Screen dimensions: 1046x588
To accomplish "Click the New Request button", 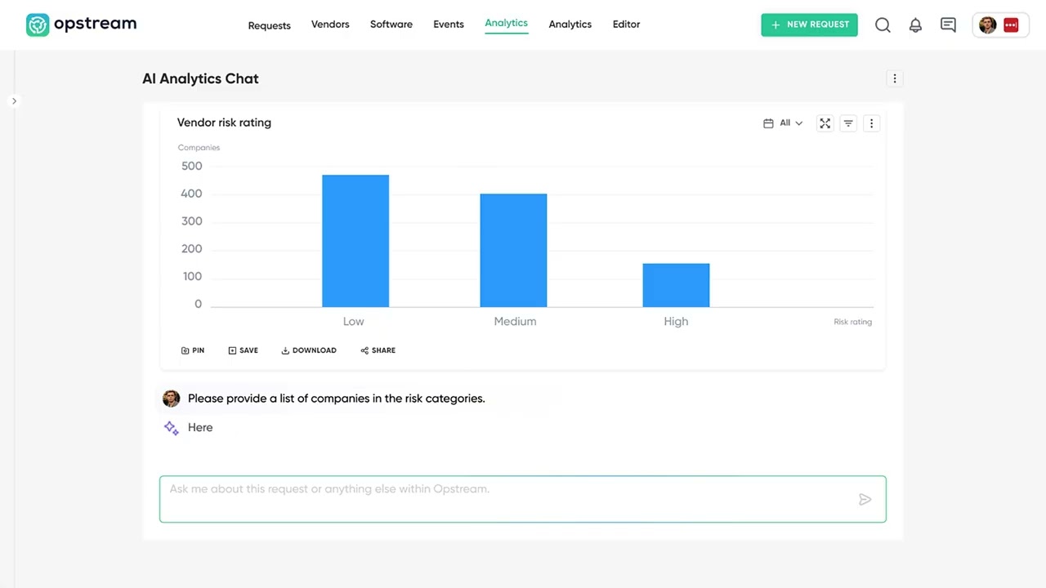I will pos(809,24).
